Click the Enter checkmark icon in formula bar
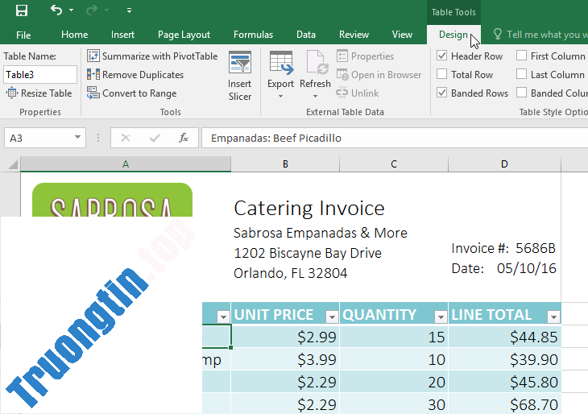This screenshot has width=588, height=414. point(155,138)
